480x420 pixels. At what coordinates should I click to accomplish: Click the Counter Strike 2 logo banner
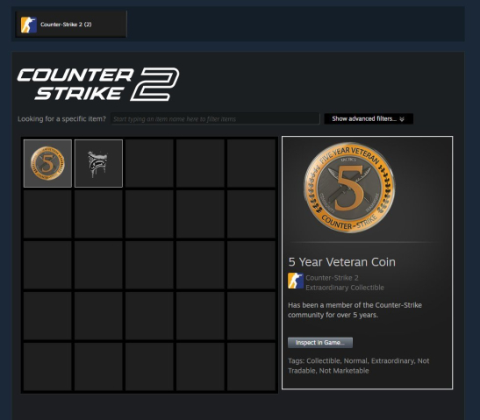pyautogui.click(x=98, y=84)
